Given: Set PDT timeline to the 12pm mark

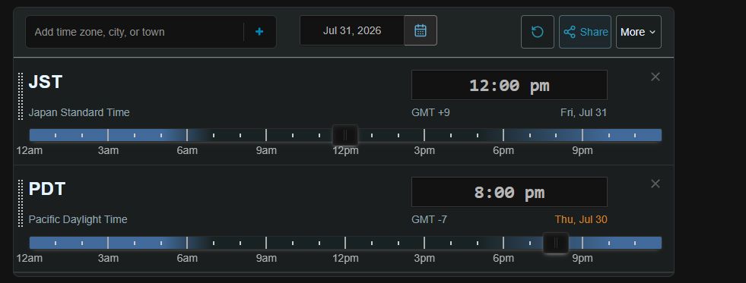Looking at the screenshot, I should [345, 243].
